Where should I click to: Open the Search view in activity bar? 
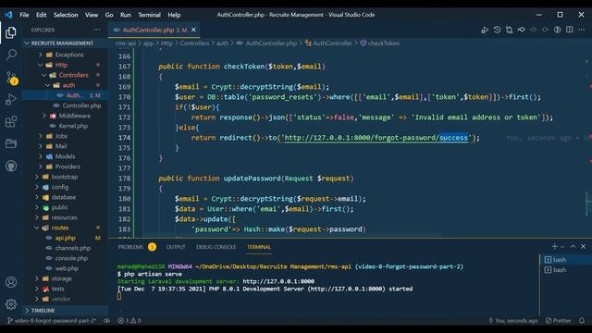(x=11, y=55)
